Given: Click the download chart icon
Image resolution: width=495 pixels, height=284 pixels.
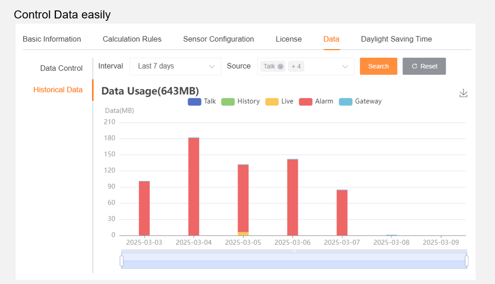Looking at the screenshot, I should [463, 93].
